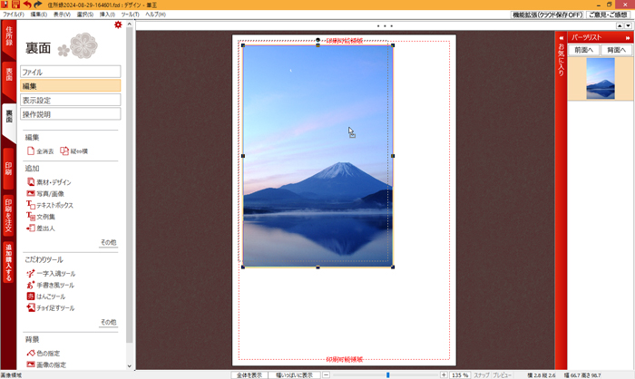The width and height of the screenshot is (635, 379).
Task: Open 素材・デザイン materials tool
Action: click(x=50, y=182)
